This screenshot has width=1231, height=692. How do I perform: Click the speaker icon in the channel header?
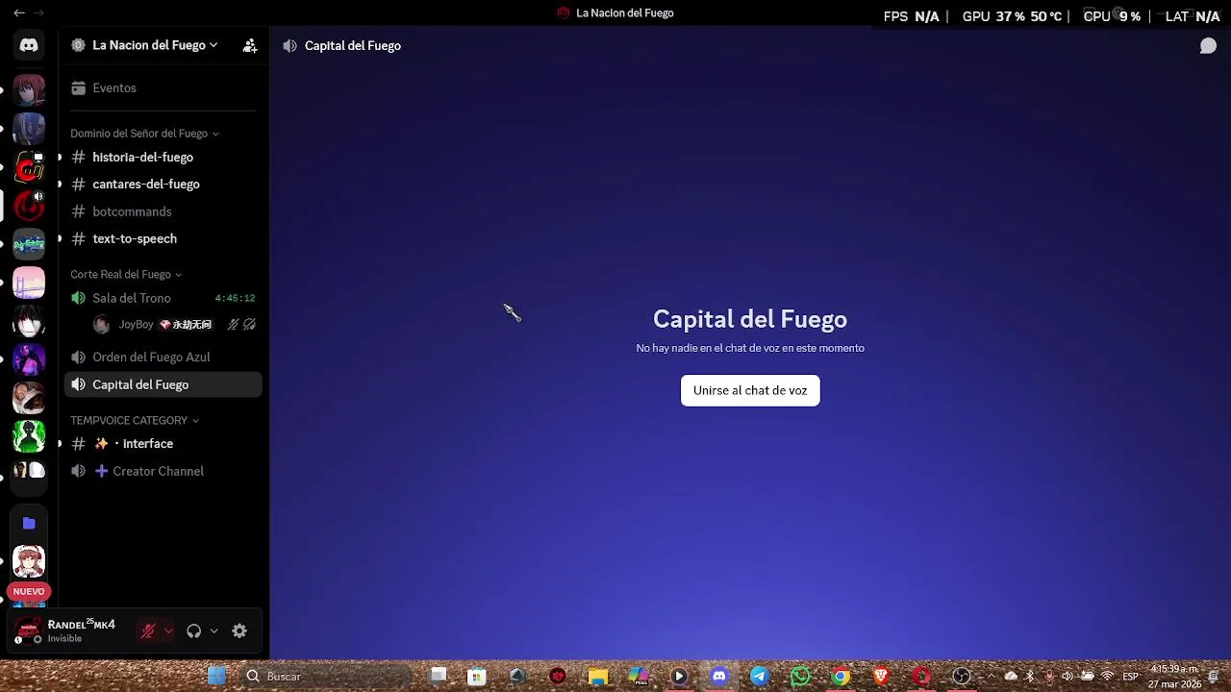pyautogui.click(x=289, y=45)
